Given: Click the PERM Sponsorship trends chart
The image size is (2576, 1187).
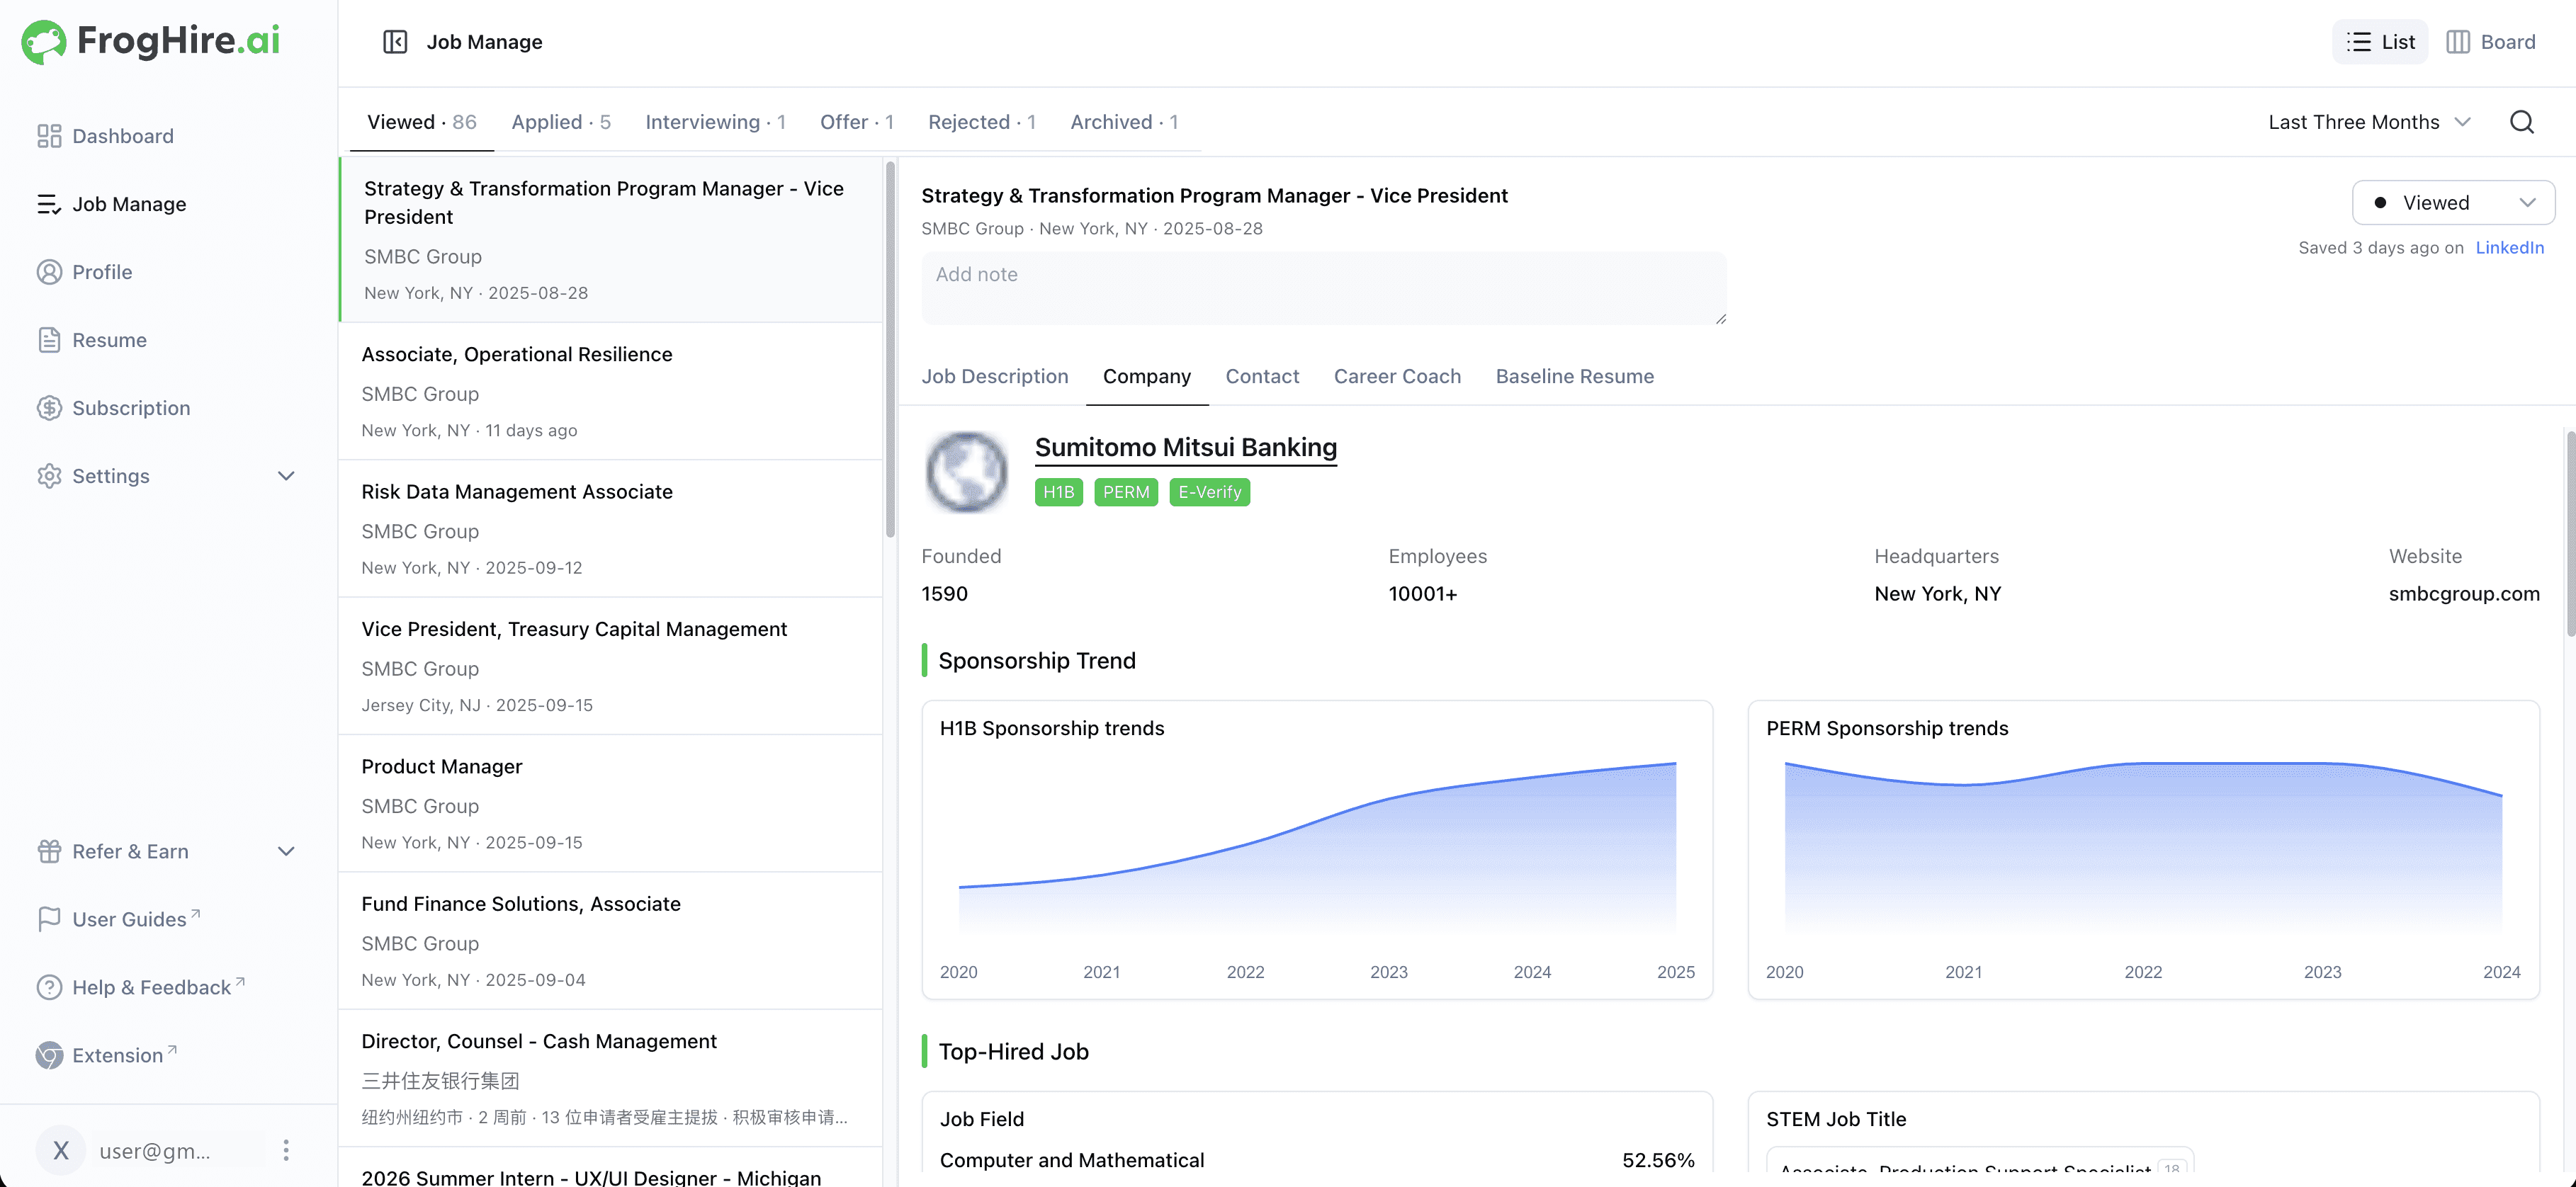Looking at the screenshot, I should (x=2143, y=849).
